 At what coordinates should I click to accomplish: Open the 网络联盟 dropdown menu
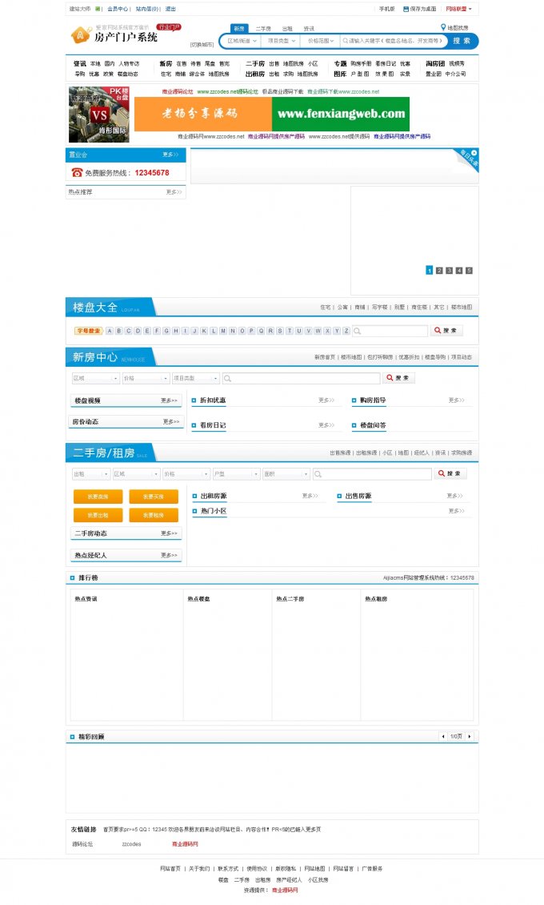tap(458, 9)
